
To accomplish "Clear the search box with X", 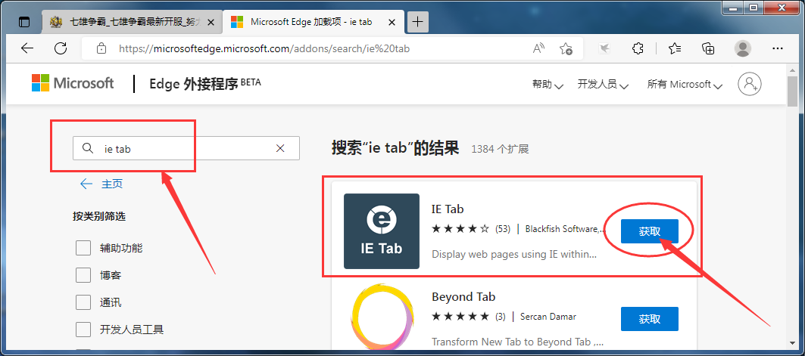I will [280, 149].
